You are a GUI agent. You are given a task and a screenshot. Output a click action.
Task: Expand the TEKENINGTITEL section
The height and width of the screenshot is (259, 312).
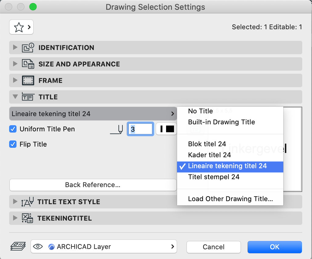coord(15,218)
